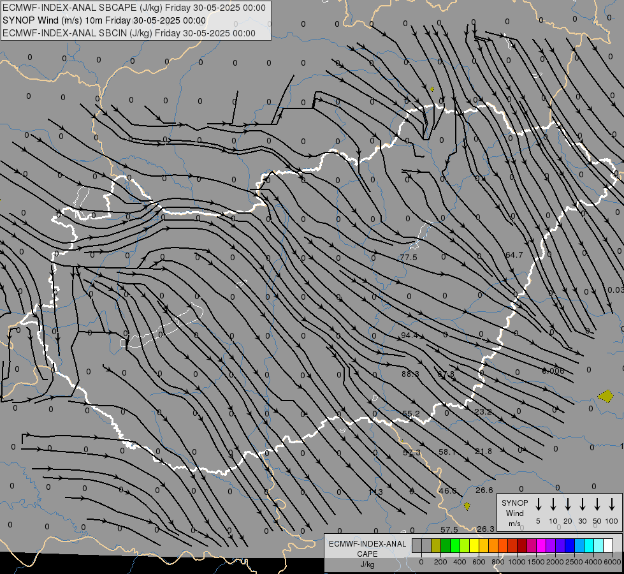The width and height of the screenshot is (624, 574).
Task: Click the 26.3 CAPE value on the map
Action: 486,529
